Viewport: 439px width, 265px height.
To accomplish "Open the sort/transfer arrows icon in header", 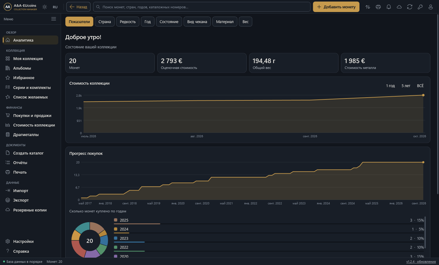I will tap(368, 7).
